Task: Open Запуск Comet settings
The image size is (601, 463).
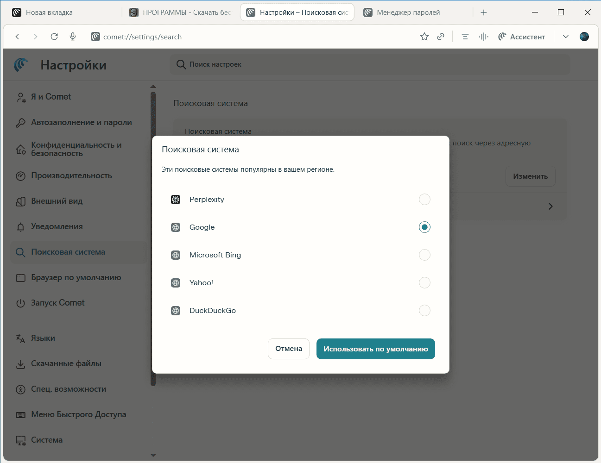Action: pos(78,303)
